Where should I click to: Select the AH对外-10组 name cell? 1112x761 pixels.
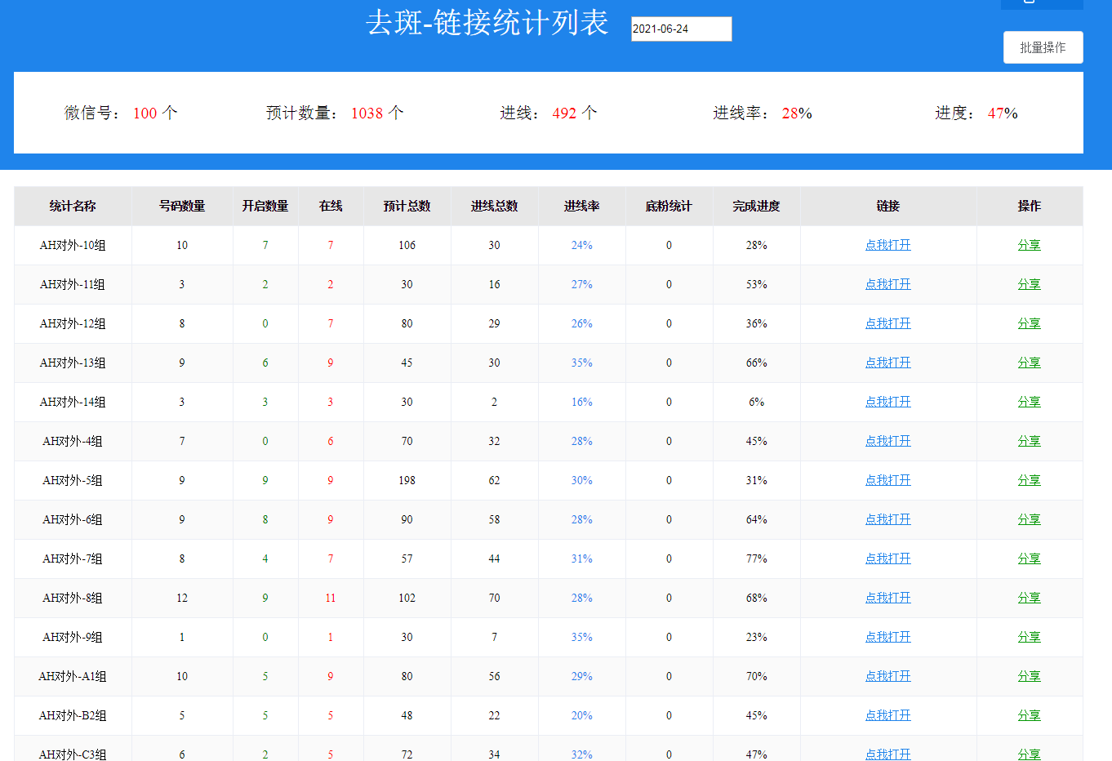[x=73, y=245]
